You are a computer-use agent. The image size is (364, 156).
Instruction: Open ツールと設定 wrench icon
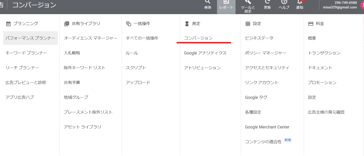pyautogui.click(x=248, y=3)
